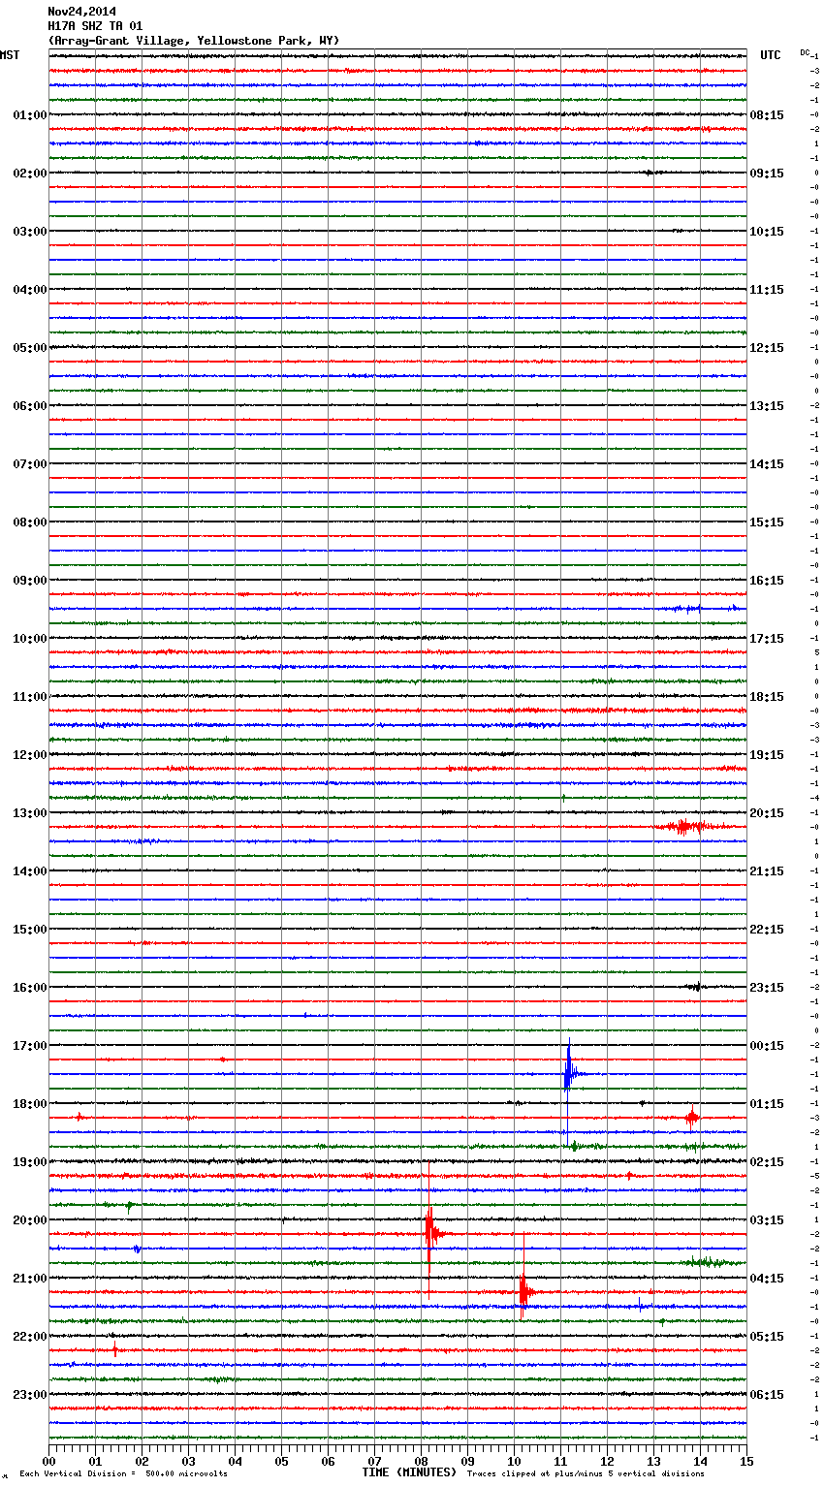
Task: Click the 04:15 UTC time label
Action: click(x=767, y=1279)
